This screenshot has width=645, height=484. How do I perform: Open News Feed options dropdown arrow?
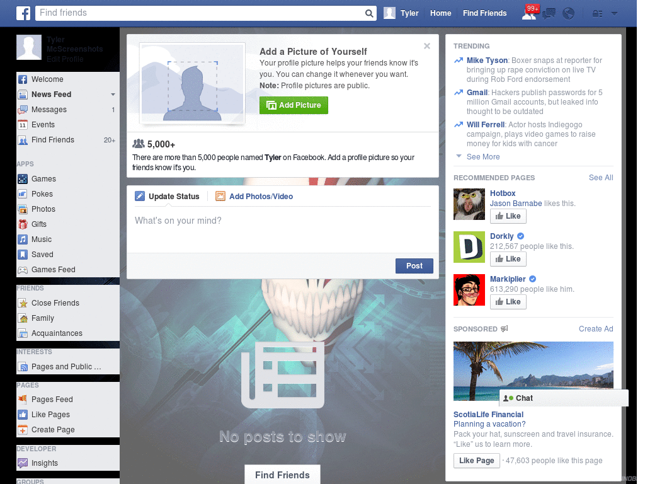113,95
